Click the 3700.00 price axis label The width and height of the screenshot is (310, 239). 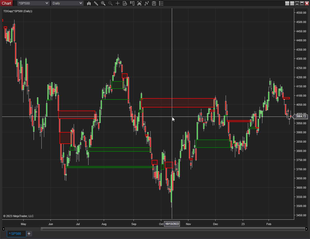(301, 169)
